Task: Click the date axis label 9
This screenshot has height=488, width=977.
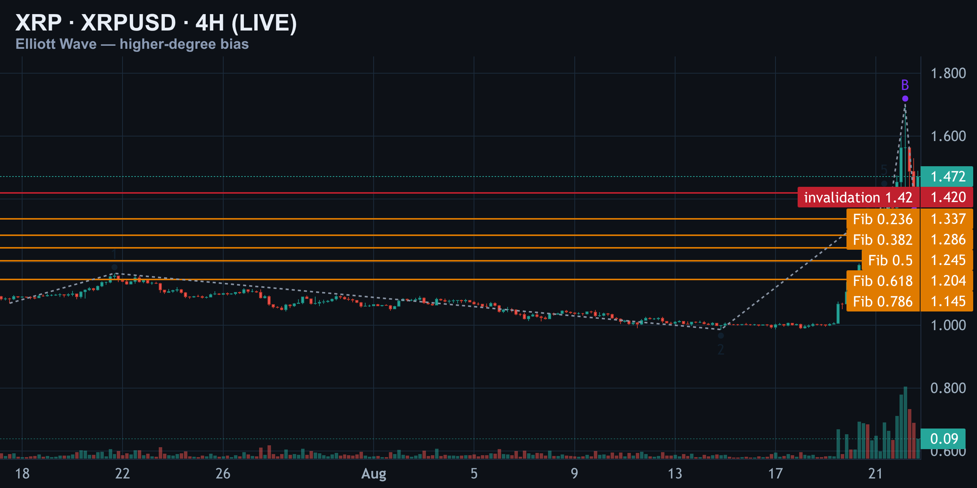Action: point(574,474)
